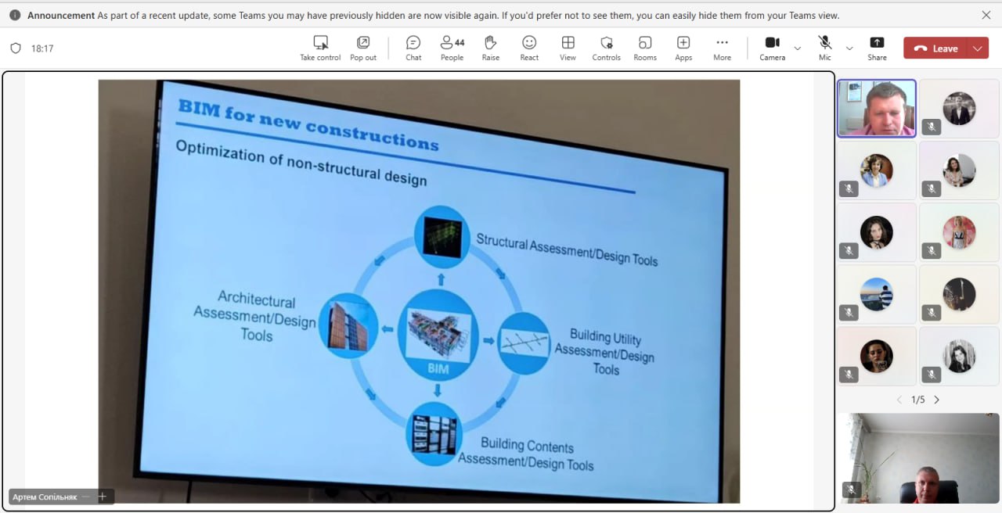This screenshot has height=513, width=1002.
Task: Toggle the Camera on or off
Action: click(772, 48)
